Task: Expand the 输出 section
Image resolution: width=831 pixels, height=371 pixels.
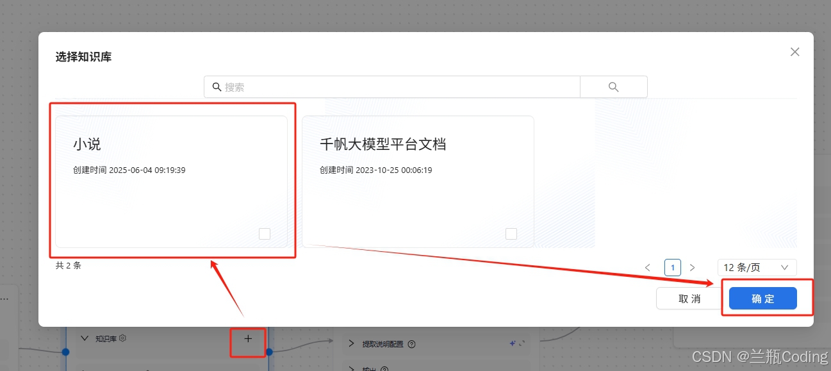Action: 352,368
